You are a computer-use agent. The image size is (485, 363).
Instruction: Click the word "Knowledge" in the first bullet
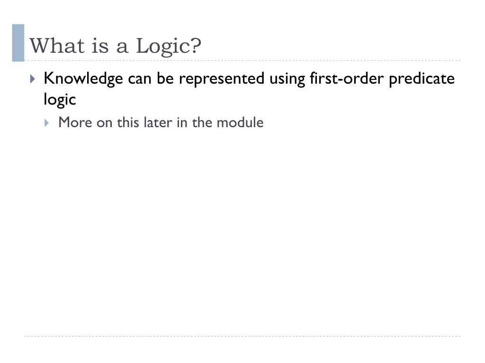coord(83,79)
